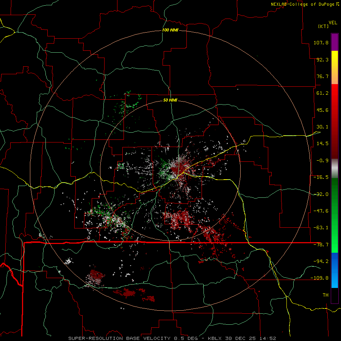Click the -0.9 velocity scale value
Viewport: 341px width, 341px height.
(x=322, y=161)
